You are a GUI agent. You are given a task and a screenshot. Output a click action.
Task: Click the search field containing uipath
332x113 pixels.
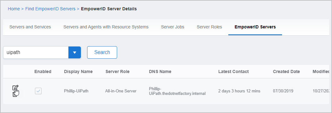point(36,52)
